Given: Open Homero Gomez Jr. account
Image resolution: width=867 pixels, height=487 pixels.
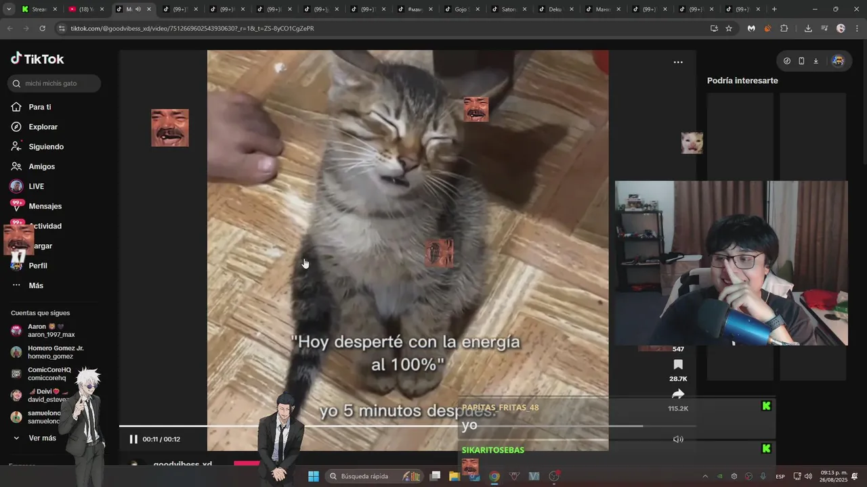Looking at the screenshot, I should [47, 352].
